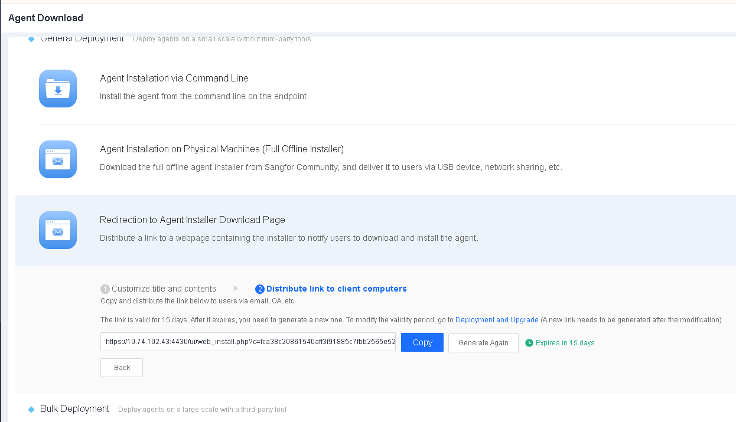Click the green clock expiry icon

coord(529,343)
